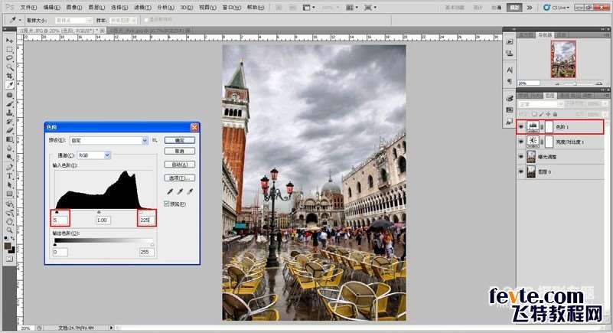Toggle the 预览(P) checkbox in Levels dialog
Image resolution: width=613 pixels, height=333 pixels.
coord(167,204)
